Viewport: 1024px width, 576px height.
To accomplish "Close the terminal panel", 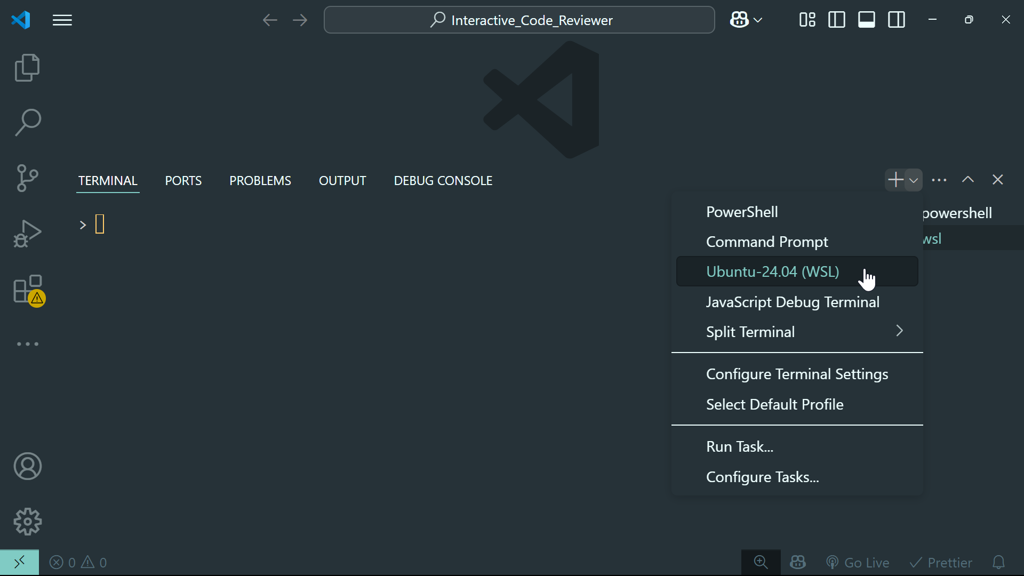I will click(x=998, y=180).
